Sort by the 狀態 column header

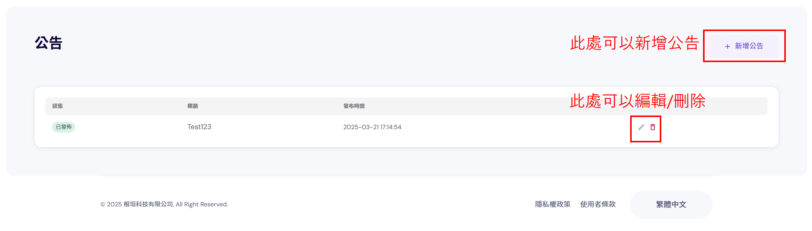click(x=58, y=106)
